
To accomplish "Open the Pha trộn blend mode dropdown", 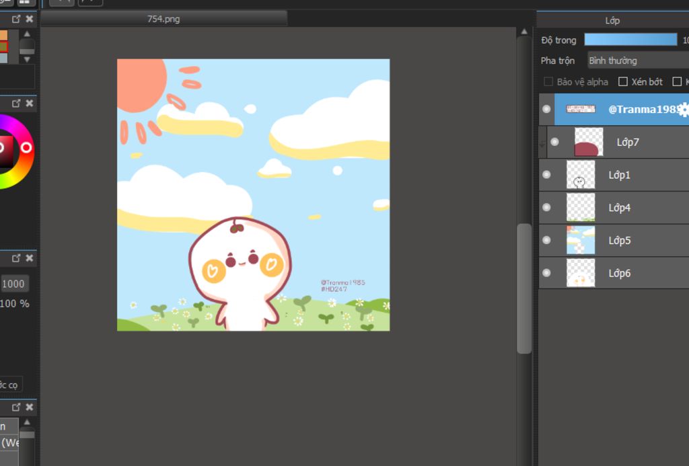I will pos(638,61).
